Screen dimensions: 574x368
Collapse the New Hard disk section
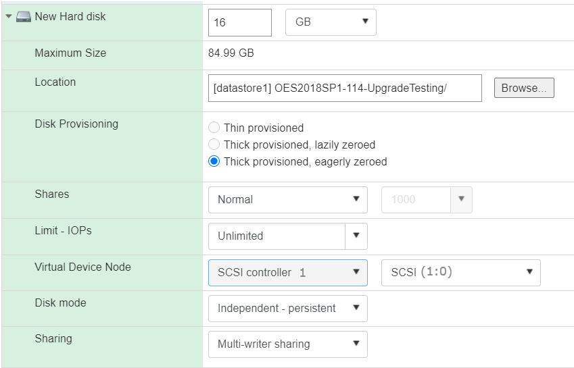click(x=9, y=16)
